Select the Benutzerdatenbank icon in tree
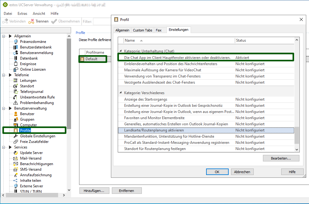Viewport: 309px width, 204px height. pyautogui.click(x=16, y=47)
